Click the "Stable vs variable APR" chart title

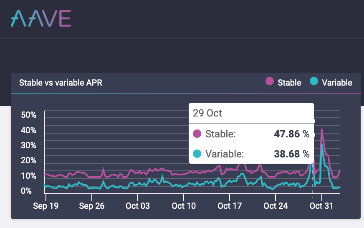click(x=61, y=83)
